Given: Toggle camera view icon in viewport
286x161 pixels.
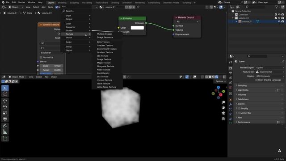Looking at the screenshot, I should pos(223,113).
